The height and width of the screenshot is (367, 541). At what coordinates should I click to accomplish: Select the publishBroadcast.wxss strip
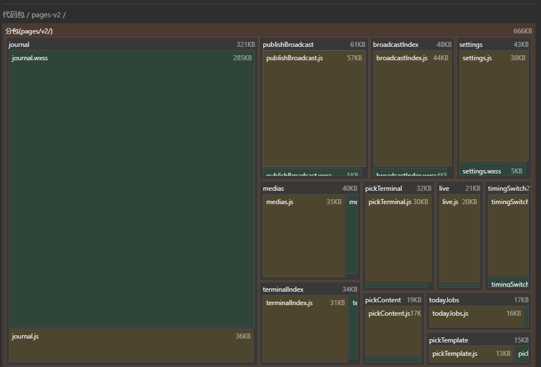[312, 172]
